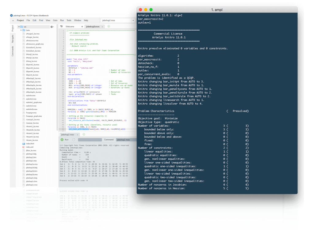Open the project settings gear icon
This screenshot has width=314, height=230.
tap(52, 27)
